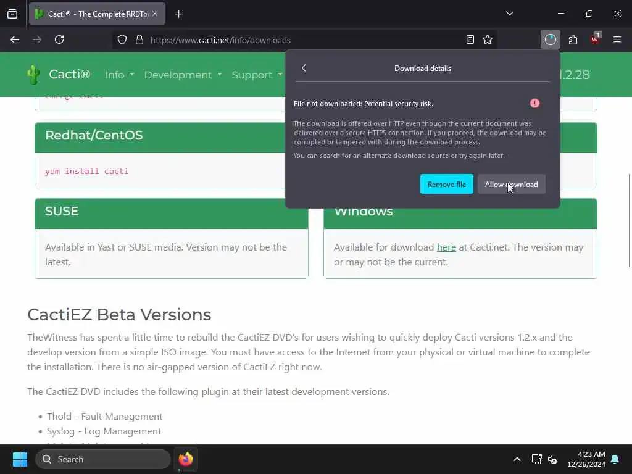Expand the Support navigation dropdown
The width and height of the screenshot is (632, 474).
257,75
